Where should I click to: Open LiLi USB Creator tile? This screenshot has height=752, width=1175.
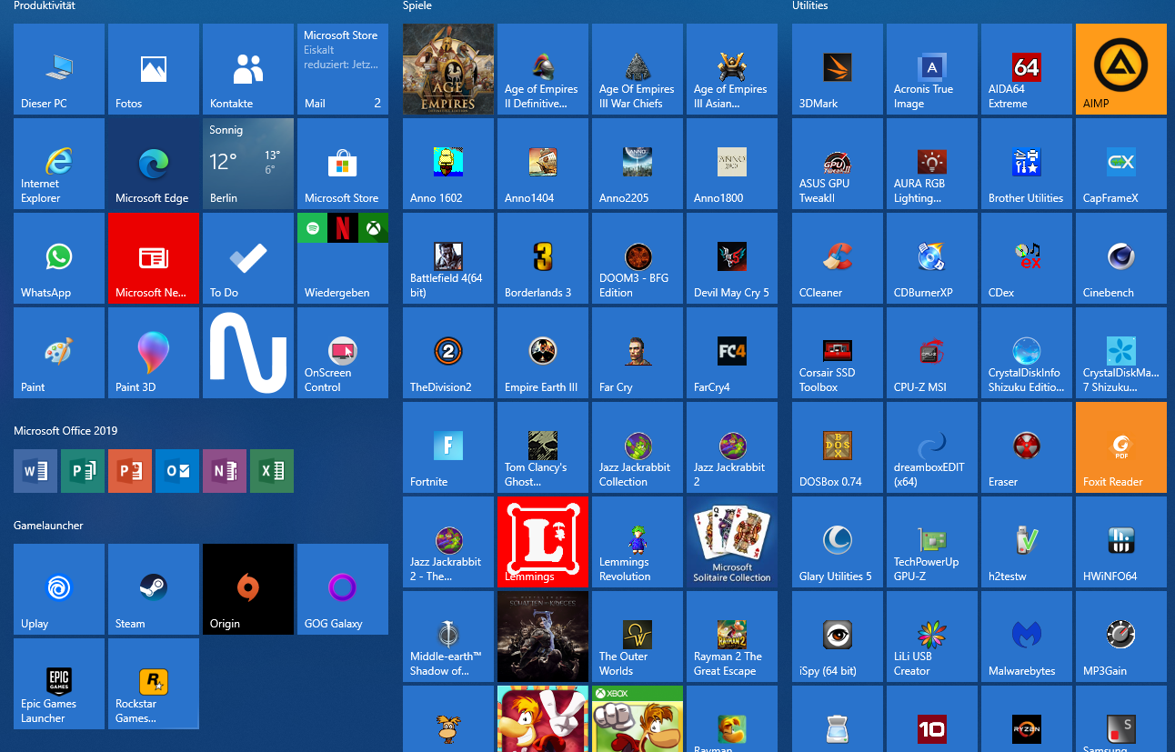pos(932,637)
